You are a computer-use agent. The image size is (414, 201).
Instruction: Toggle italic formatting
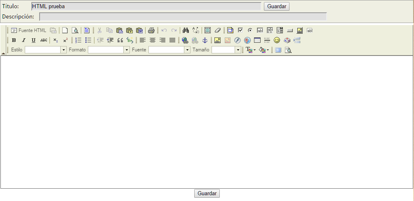click(24, 40)
